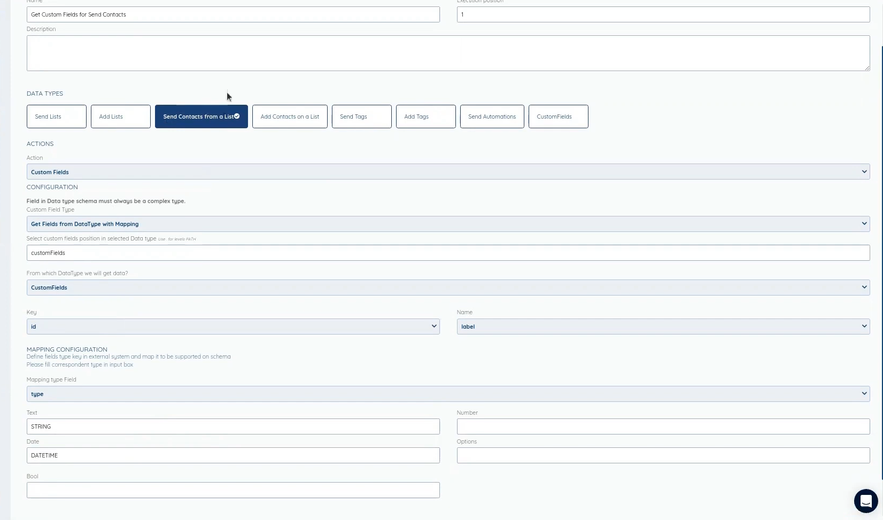Click the Execution position field
Screen dimensions: 883x520
tap(663, 14)
